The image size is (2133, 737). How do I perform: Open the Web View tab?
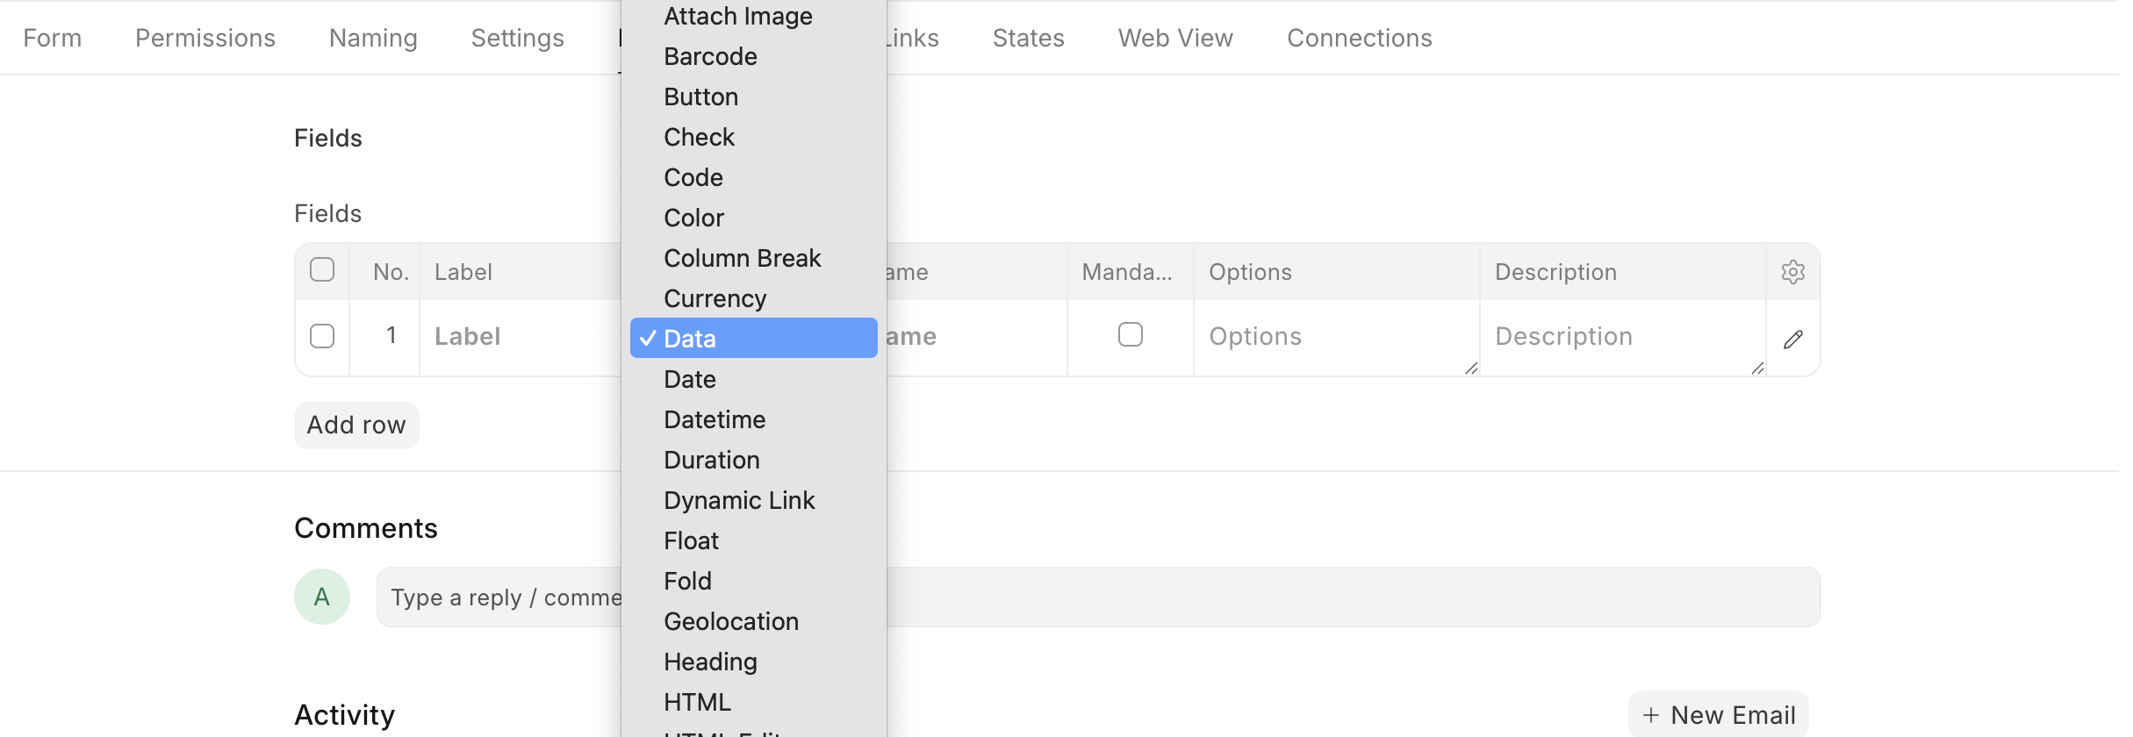(1175, 38)
